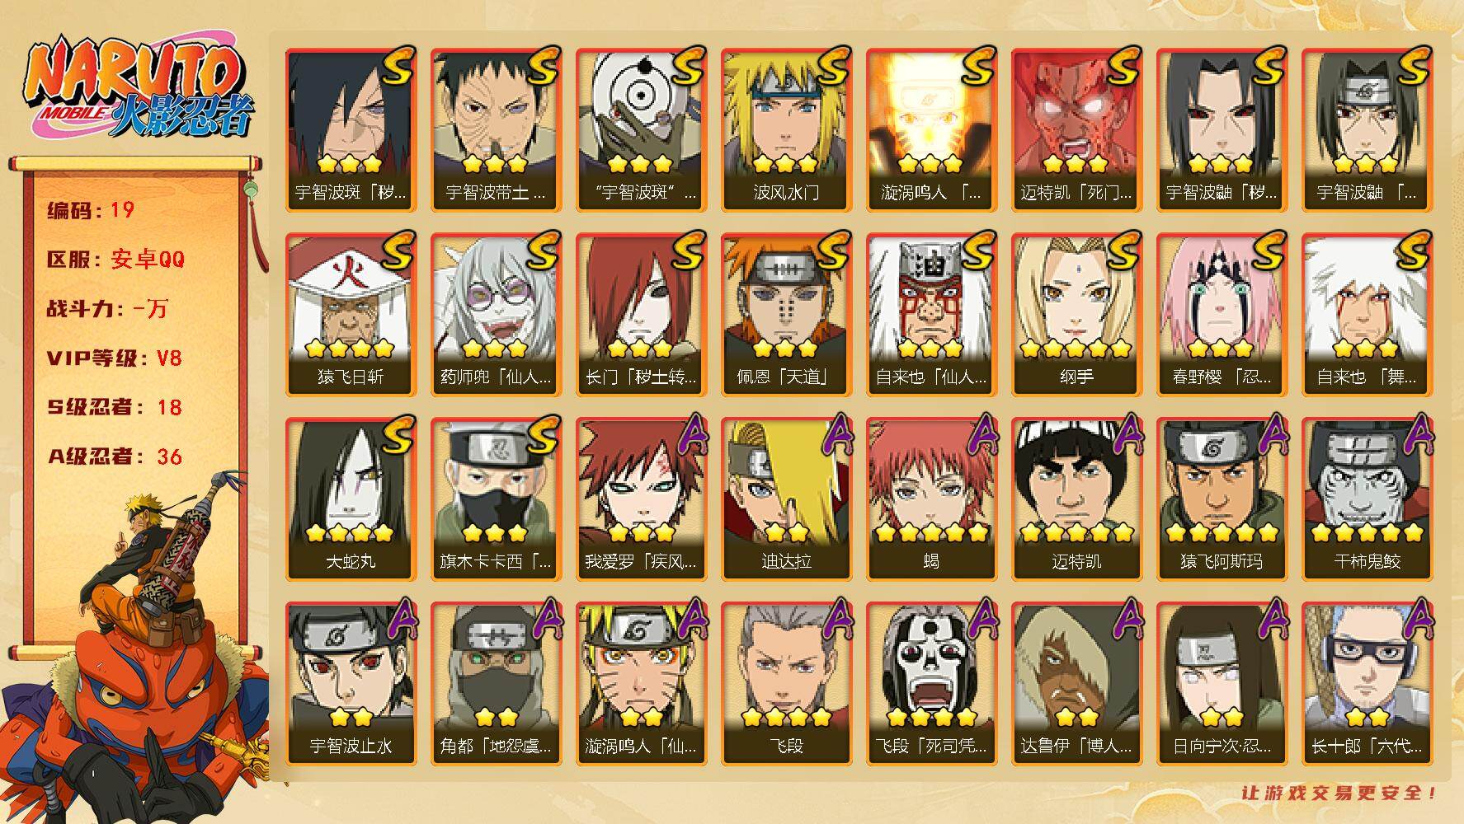Click the S-rank badge on 波风水门 card
Viewport: 1464px width, 824px height.
click(831, 66)
